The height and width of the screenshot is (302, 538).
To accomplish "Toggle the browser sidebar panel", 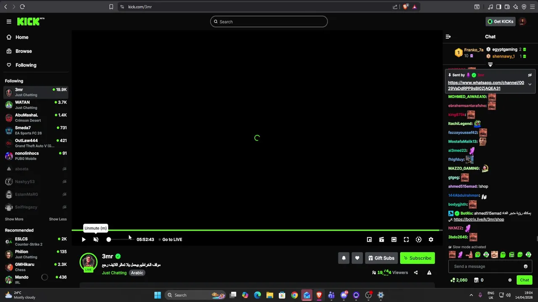I will point(498,7).
